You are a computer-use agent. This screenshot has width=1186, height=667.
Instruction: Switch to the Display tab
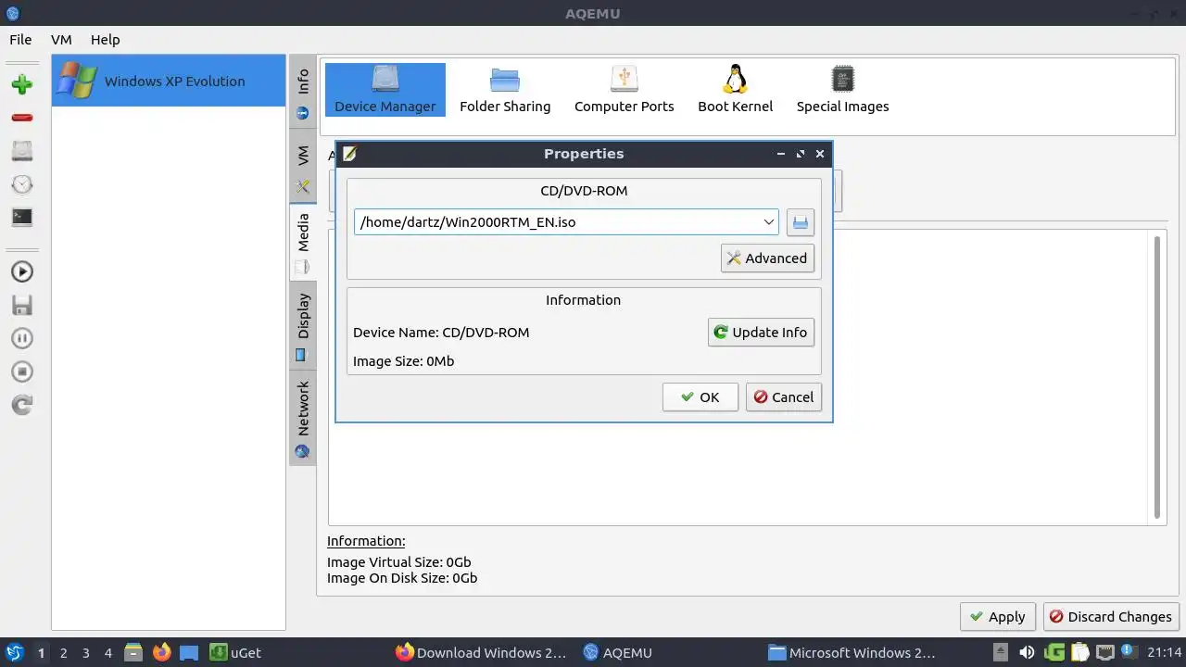[303, 326]
